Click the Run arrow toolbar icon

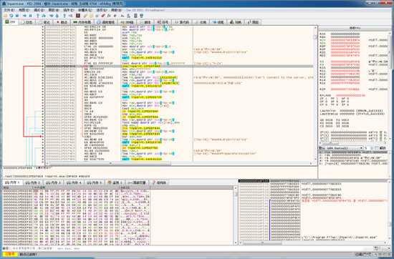click(24, 16)
